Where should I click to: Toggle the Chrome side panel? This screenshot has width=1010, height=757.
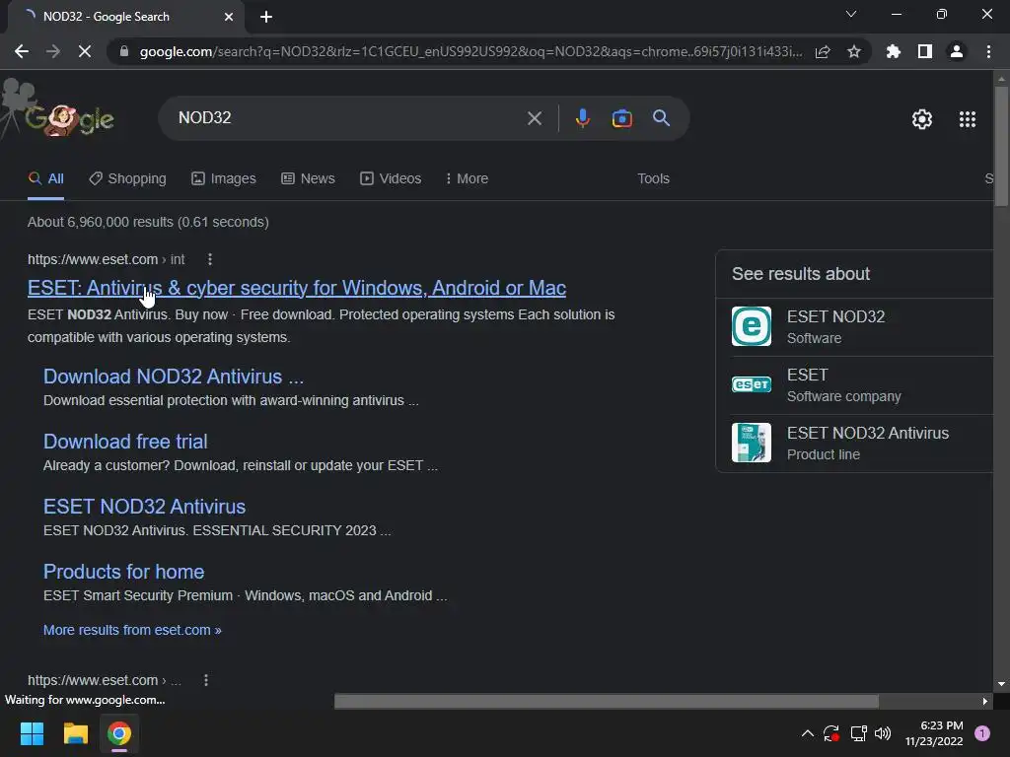pos(925,51)
